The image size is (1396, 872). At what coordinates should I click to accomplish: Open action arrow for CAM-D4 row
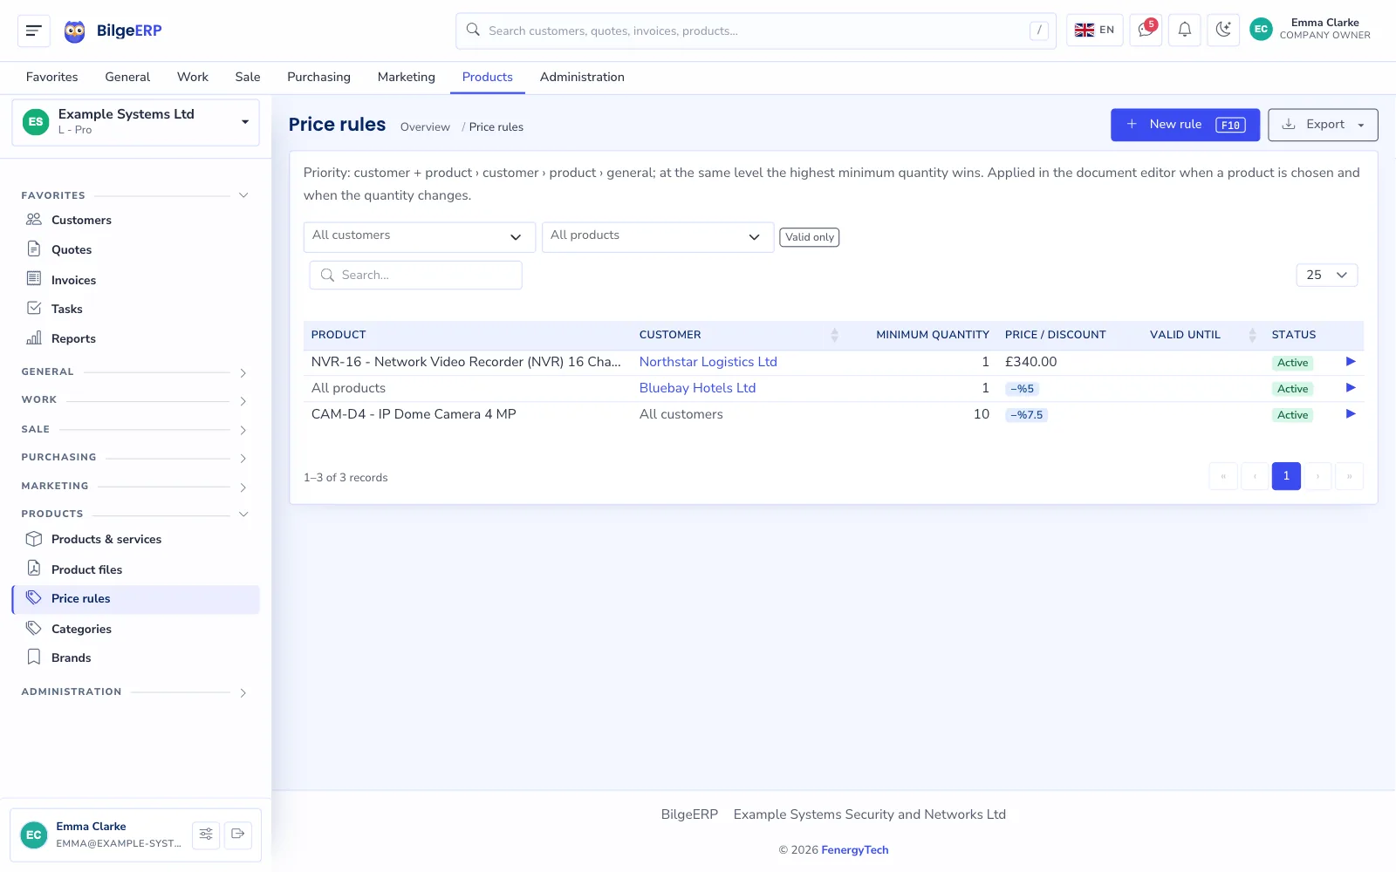(x=1351, y=414)
